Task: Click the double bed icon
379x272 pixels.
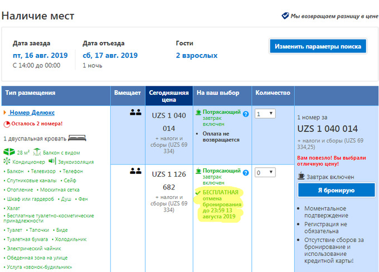Action: [x=76, y=138]
